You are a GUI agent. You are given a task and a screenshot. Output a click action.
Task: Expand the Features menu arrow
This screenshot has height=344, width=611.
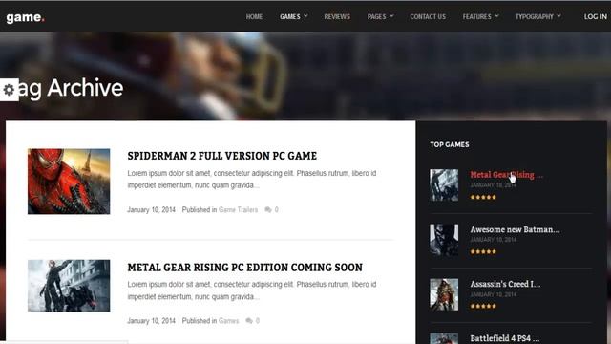[496, 16]
